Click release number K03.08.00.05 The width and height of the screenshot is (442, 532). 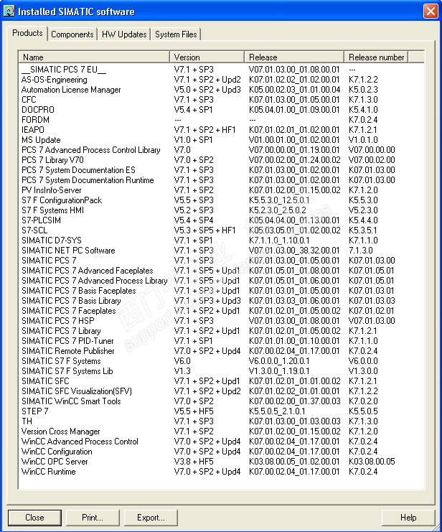[372, 462]
